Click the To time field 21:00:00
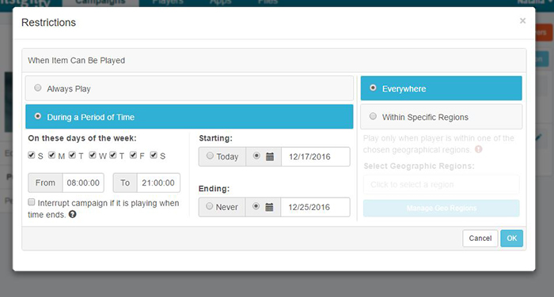Image resolution: width=554 pixels, height=297 pixels. tap(158, 182)
